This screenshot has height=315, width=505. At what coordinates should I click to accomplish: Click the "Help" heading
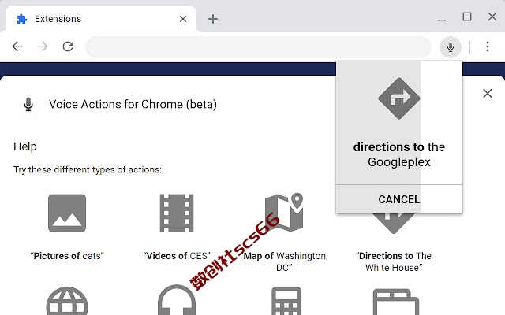click(25, 146)
